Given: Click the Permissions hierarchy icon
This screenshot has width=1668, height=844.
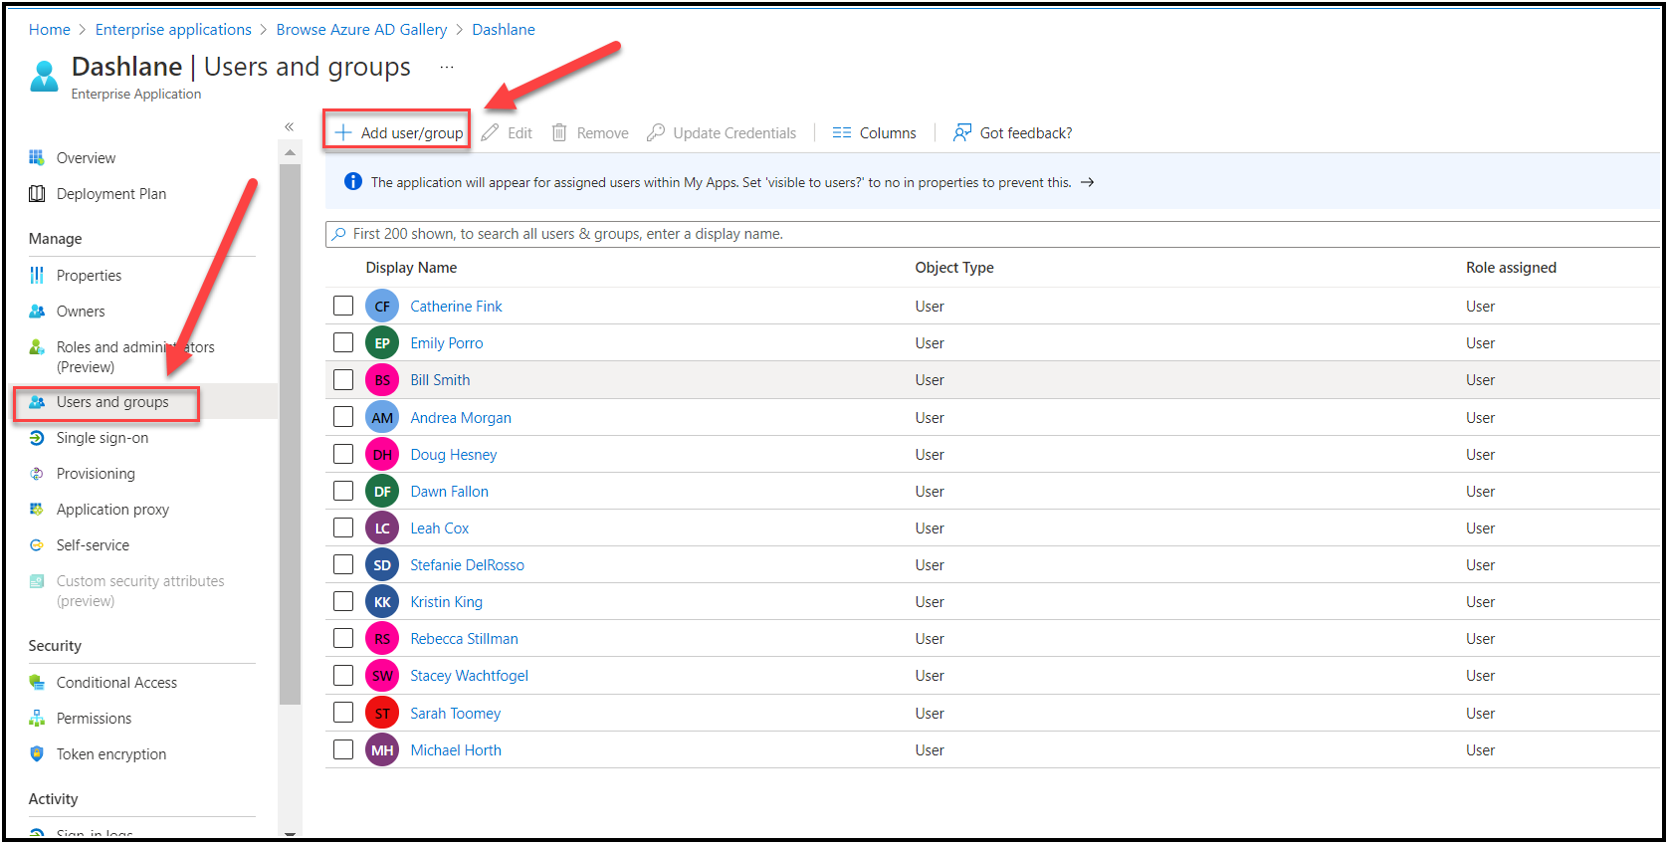Looking at the screenshot, I should (x=37, y=718).
